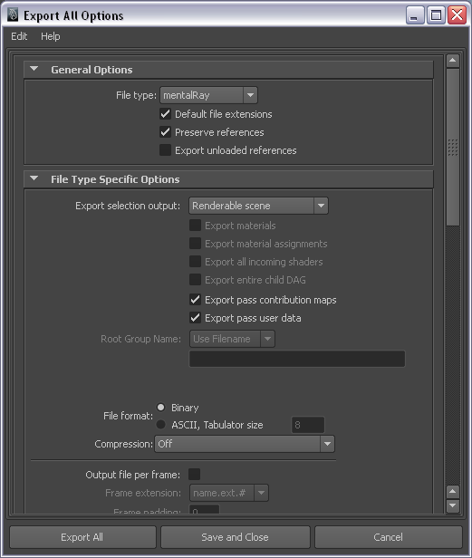Click the Root Group Name text field
472x558 pixels.
tap(297, 359)
